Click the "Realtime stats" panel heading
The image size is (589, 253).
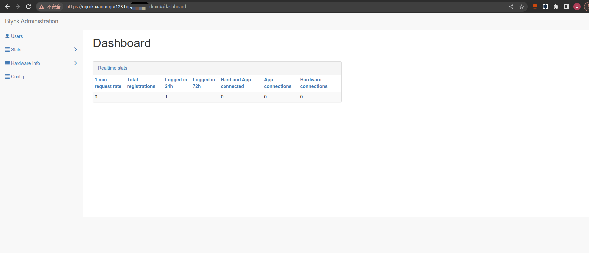click(x=113, y=68)
